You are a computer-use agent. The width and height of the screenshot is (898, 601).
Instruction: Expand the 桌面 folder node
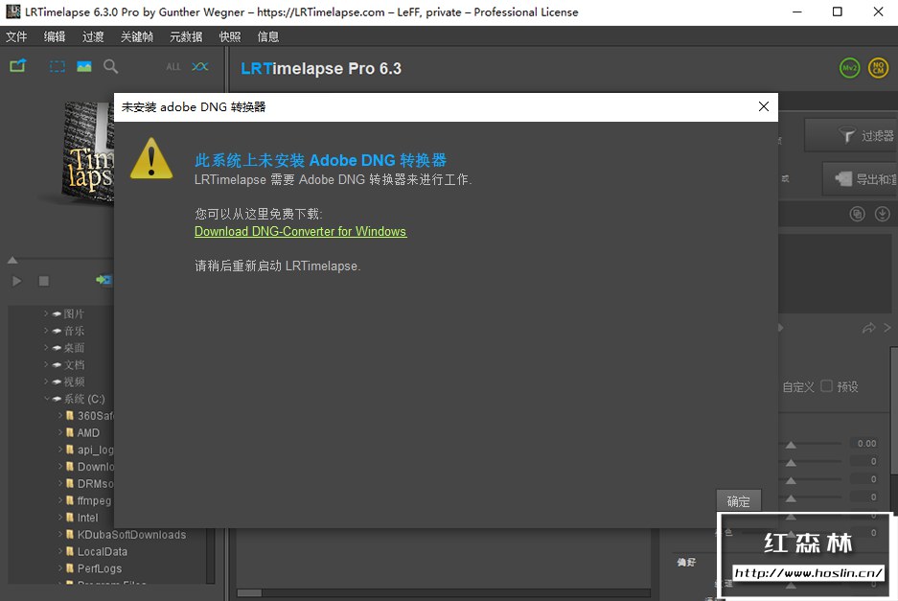46,347
